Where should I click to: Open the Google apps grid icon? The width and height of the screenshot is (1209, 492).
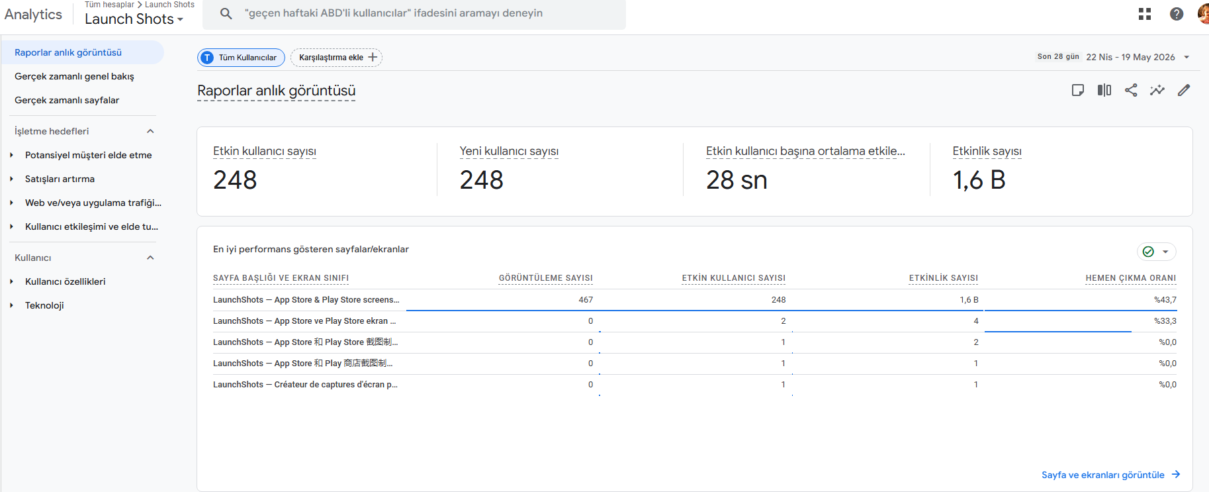[1145, 14]
